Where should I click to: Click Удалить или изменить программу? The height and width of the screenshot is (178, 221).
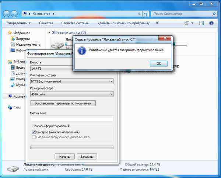[x=123, y=23]
